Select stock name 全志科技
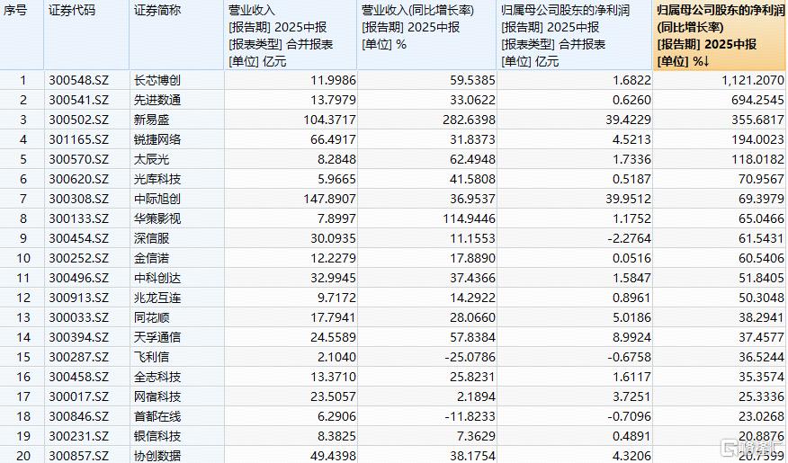The height and width of the screenshot is (463, 788). pyautogui.click(x=157, y=377)
